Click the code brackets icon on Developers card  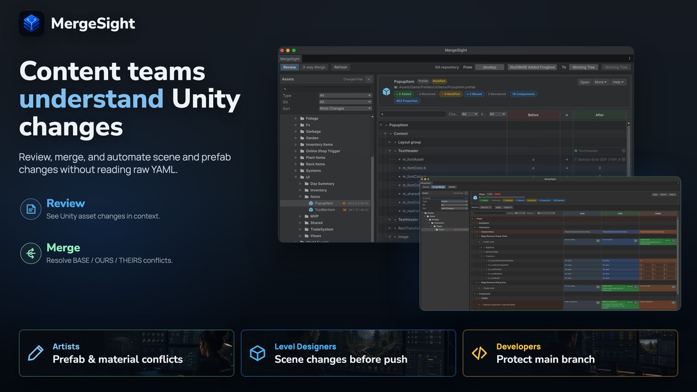479,353
